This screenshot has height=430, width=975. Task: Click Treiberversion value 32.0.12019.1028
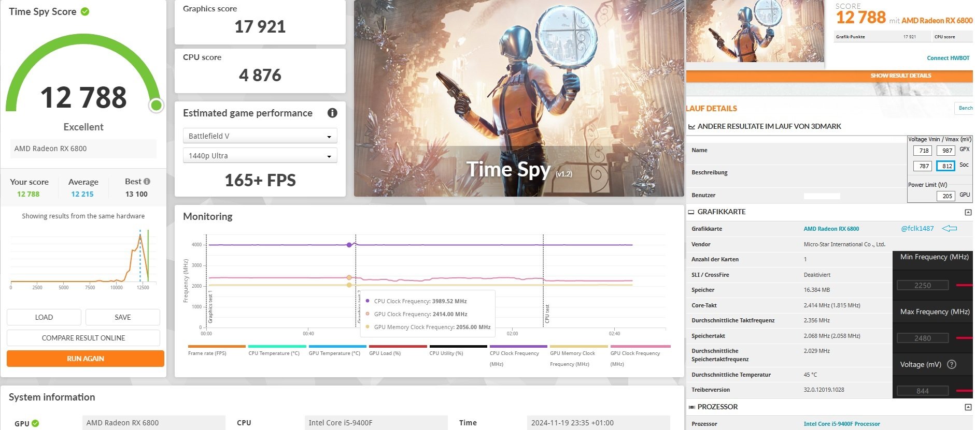(824, 390)
